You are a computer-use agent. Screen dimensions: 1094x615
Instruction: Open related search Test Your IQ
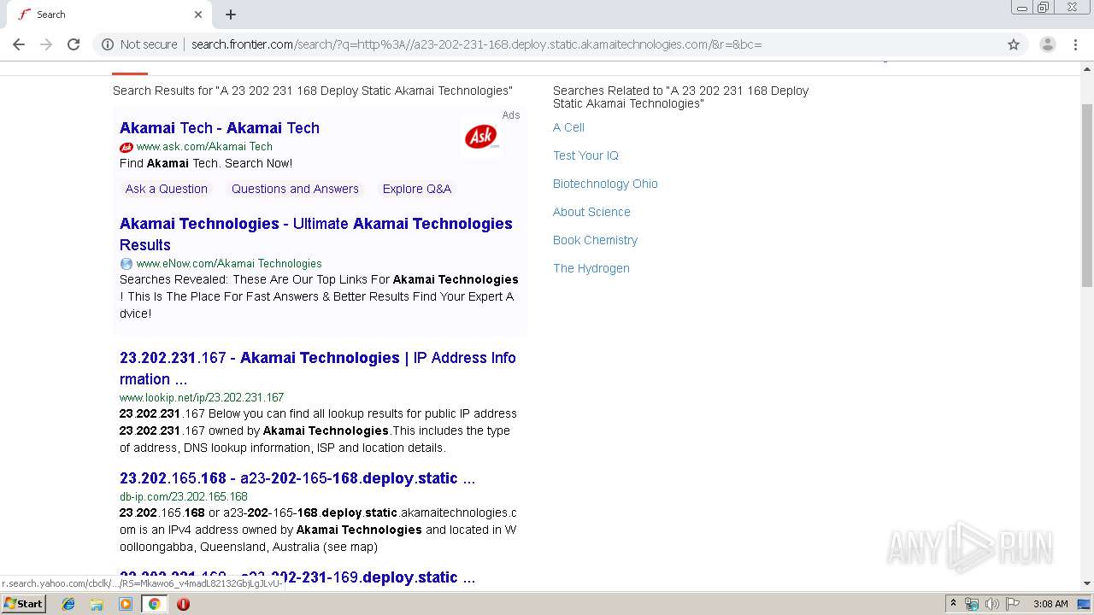[585, 155]
